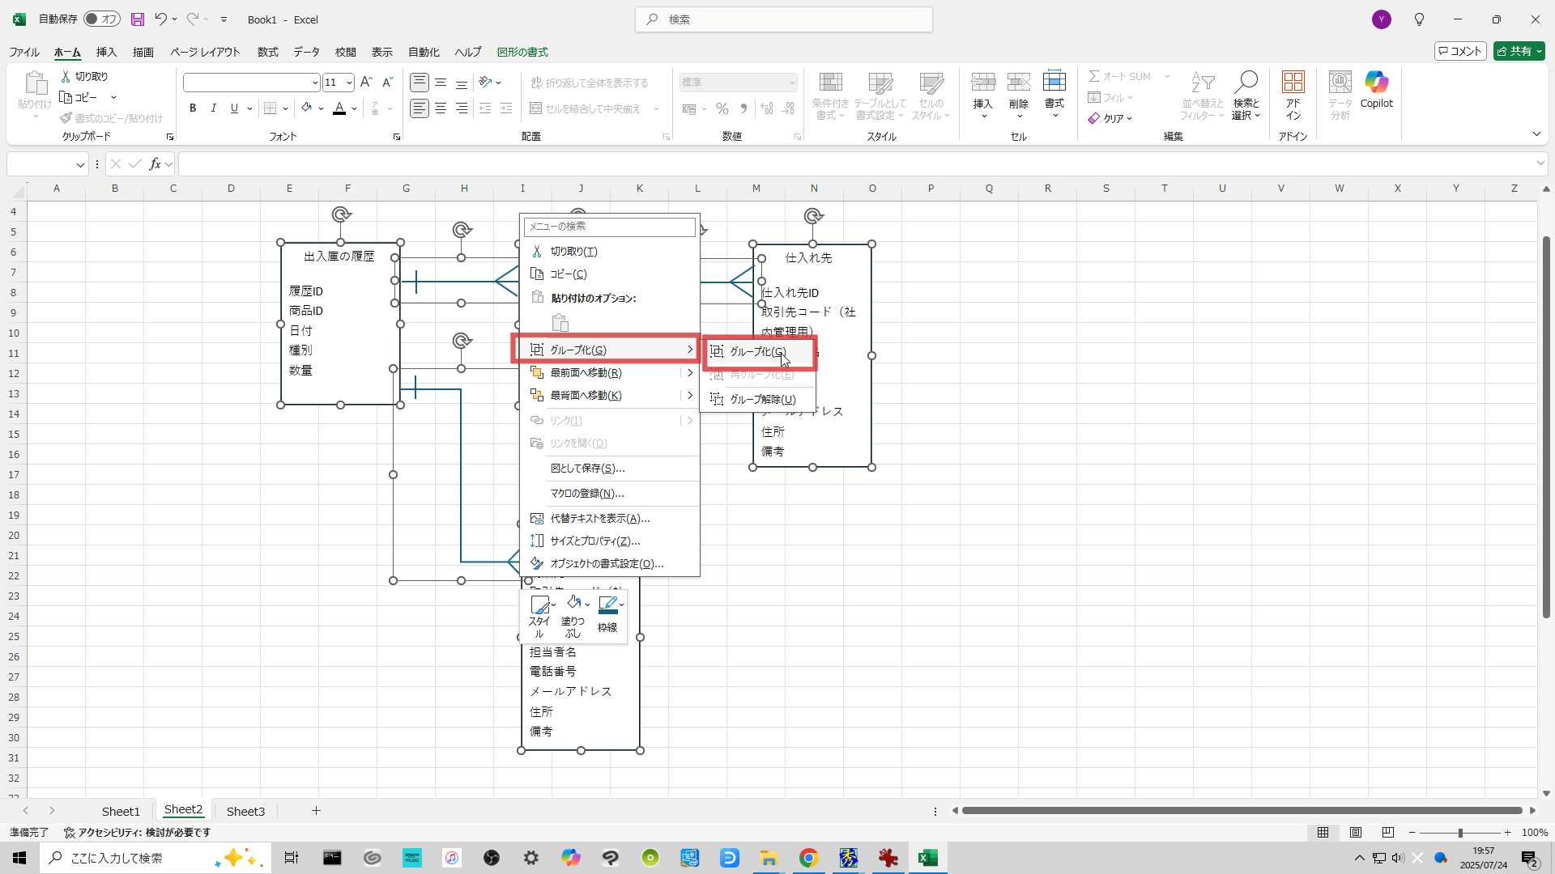Click the クリア button in 編集 group

(x=1110, y=118)
